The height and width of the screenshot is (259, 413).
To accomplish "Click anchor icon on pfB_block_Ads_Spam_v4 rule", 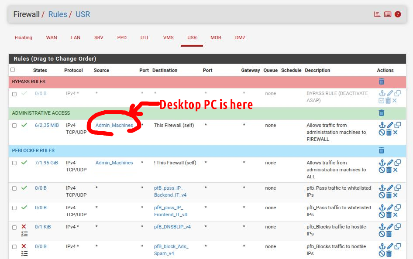I will coord(382,246).
